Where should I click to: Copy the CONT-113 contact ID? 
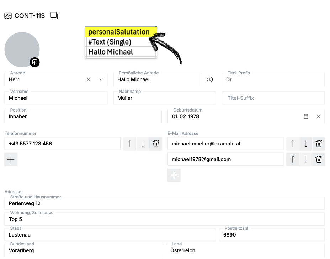pyautogui.click(x=54, y=16)
